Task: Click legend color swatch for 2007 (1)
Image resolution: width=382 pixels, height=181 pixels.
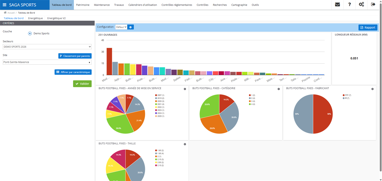Action: (x=156, y=95)
